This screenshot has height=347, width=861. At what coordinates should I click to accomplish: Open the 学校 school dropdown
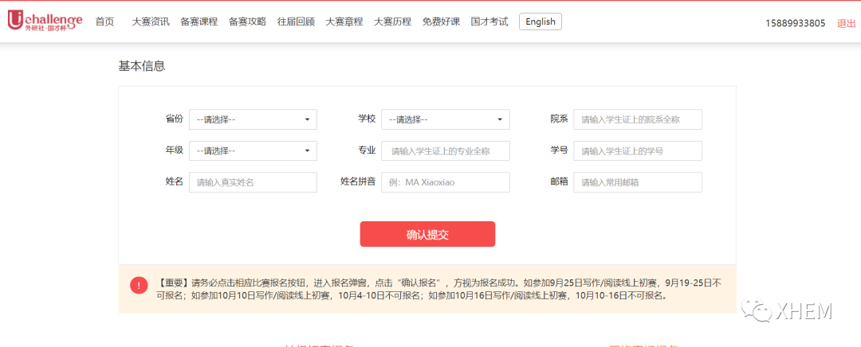click(445, 119)
